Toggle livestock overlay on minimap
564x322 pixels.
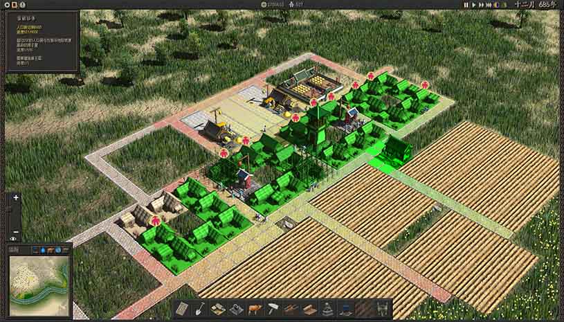click(51, 249)
